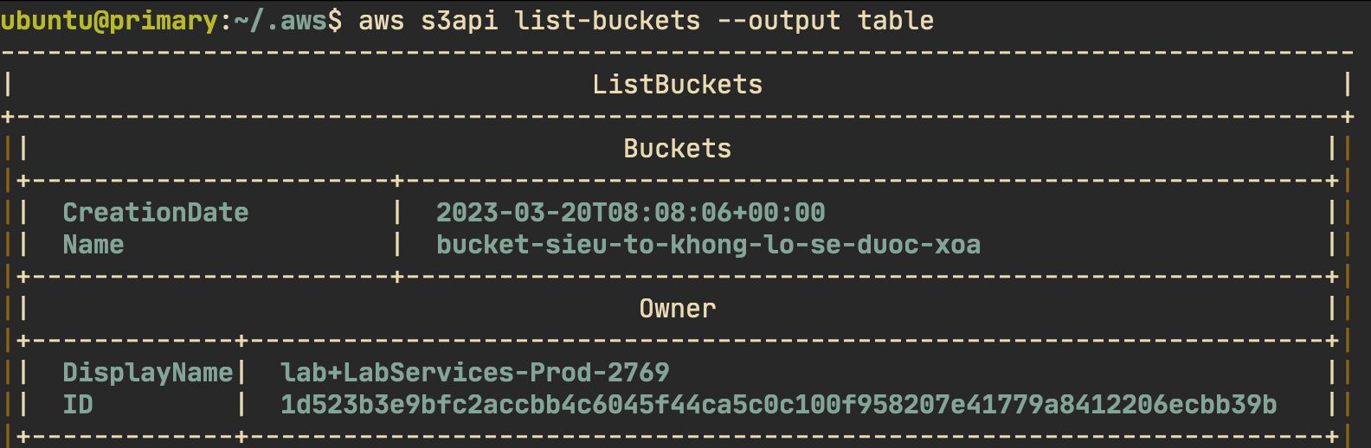Image resolution: width=1371 pixels, height=448 pixels.
Task: Click the ListBuckets table title
Action: (x=678, y=85)
